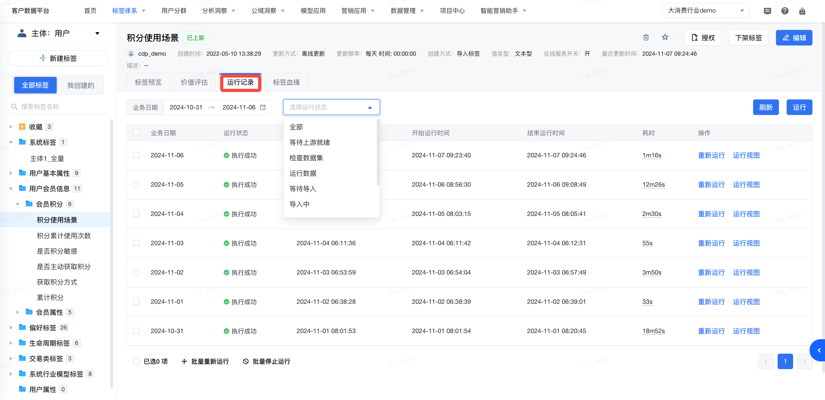The width and height of the screenshot is (825, 400).
Task: Click the start date 2024-10-31 field
Action: [186, 107]
